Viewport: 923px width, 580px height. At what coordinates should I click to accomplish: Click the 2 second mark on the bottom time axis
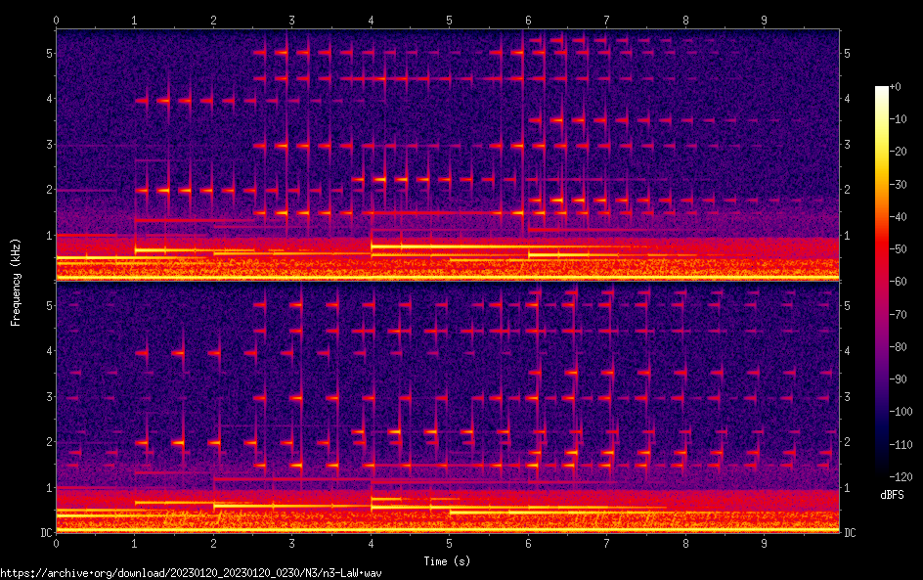(x=213, y=542)
